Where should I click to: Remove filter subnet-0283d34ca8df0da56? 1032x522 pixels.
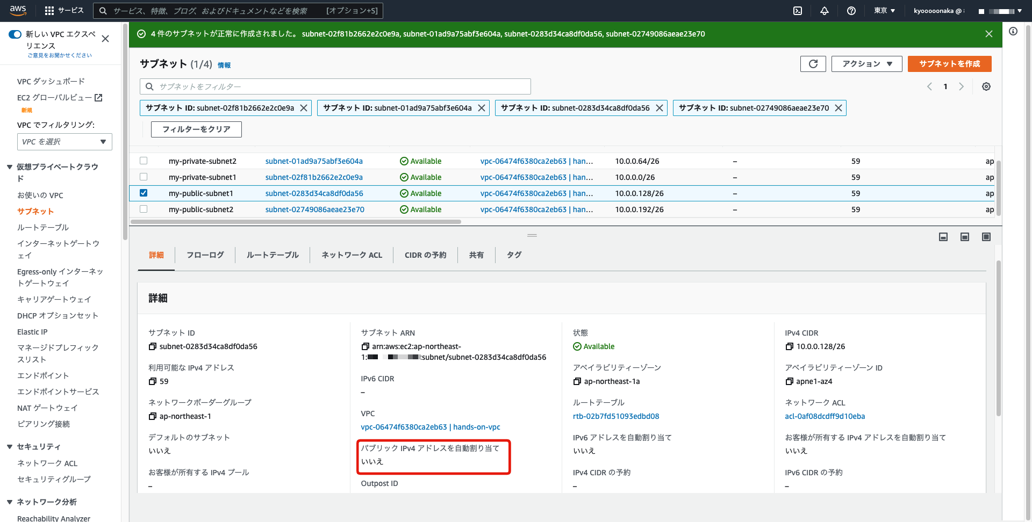point(660,108)
